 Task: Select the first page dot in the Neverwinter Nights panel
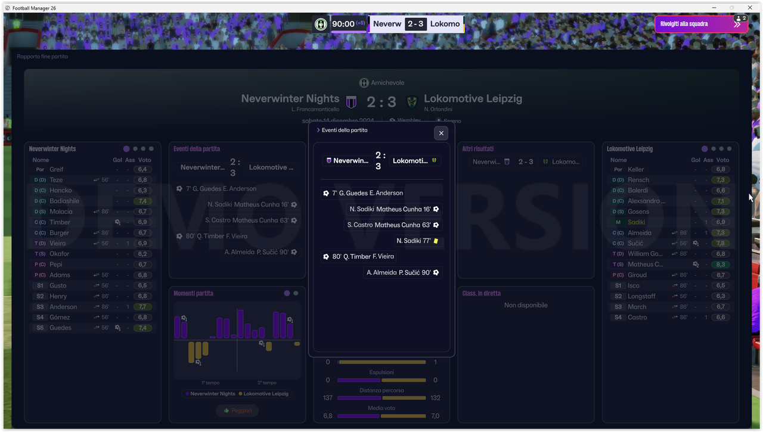(x=126, y=149)
